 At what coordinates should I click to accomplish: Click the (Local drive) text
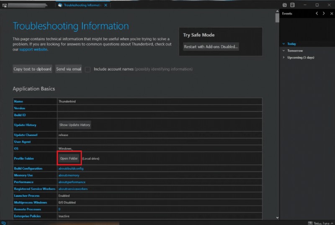91,159
